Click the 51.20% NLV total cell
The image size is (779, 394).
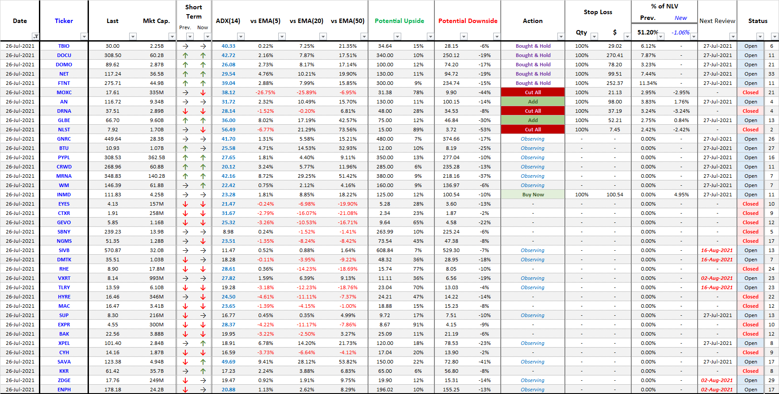tap(648, 32)
